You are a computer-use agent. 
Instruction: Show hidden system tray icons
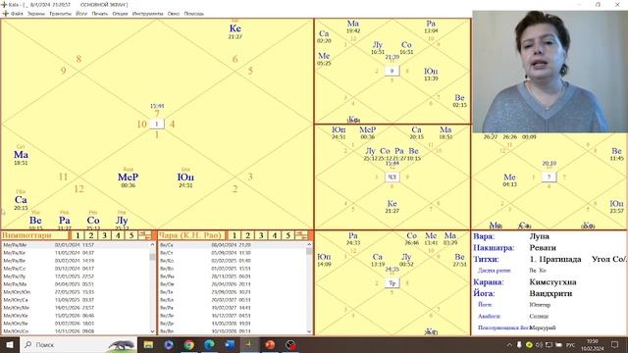click(509, 344)
